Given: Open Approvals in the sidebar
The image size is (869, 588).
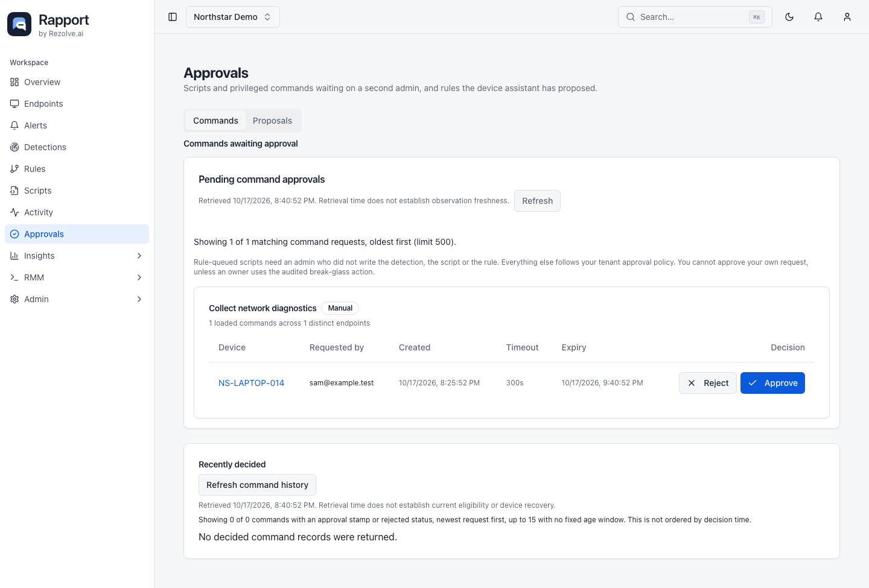Looking at the screenshot, I should (x=77, y=234).
